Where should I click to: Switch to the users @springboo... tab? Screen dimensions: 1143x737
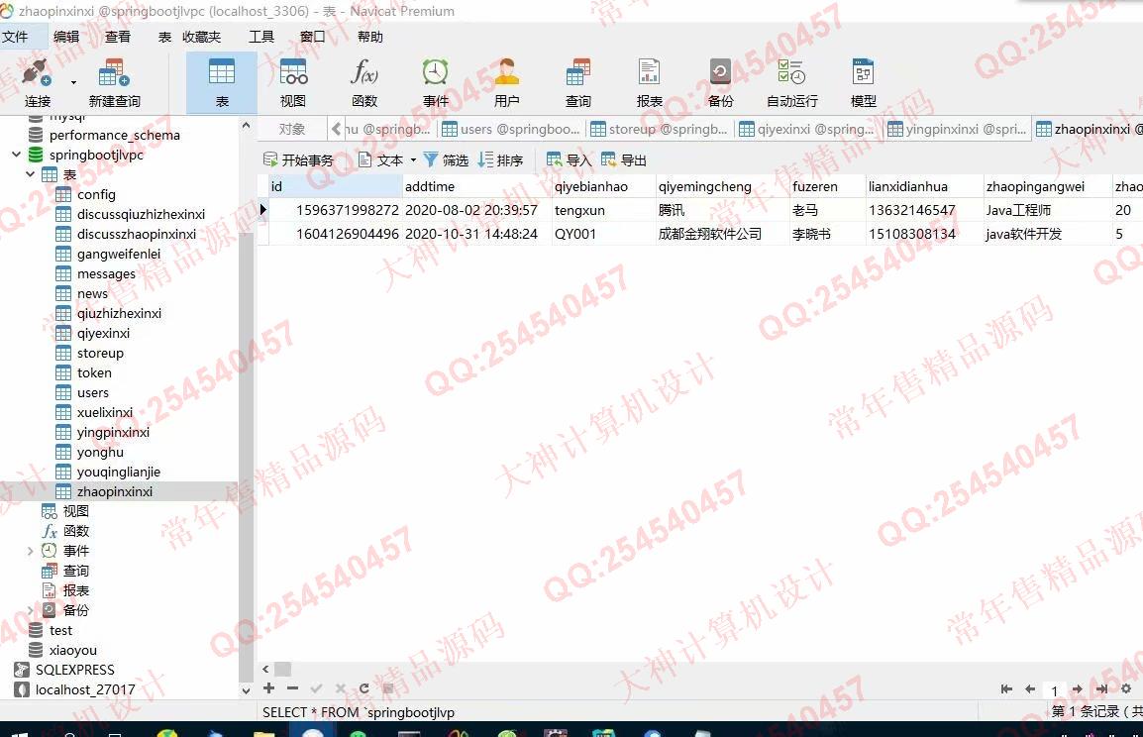click(x=510, y=129)
